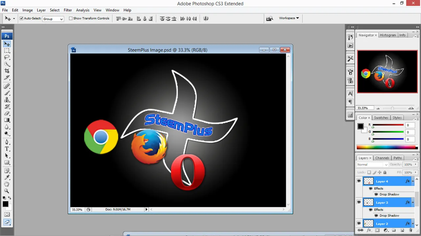This screenshot has height=236, width=421.
Task: Click the Create new layer icon
Action: [402, 230]
